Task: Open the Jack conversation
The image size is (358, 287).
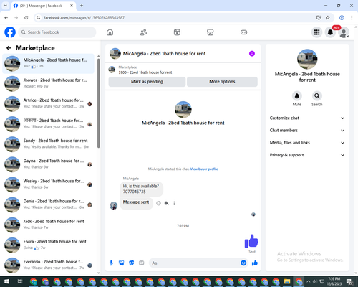Action: pyautogui.click(x=48, y=225)
